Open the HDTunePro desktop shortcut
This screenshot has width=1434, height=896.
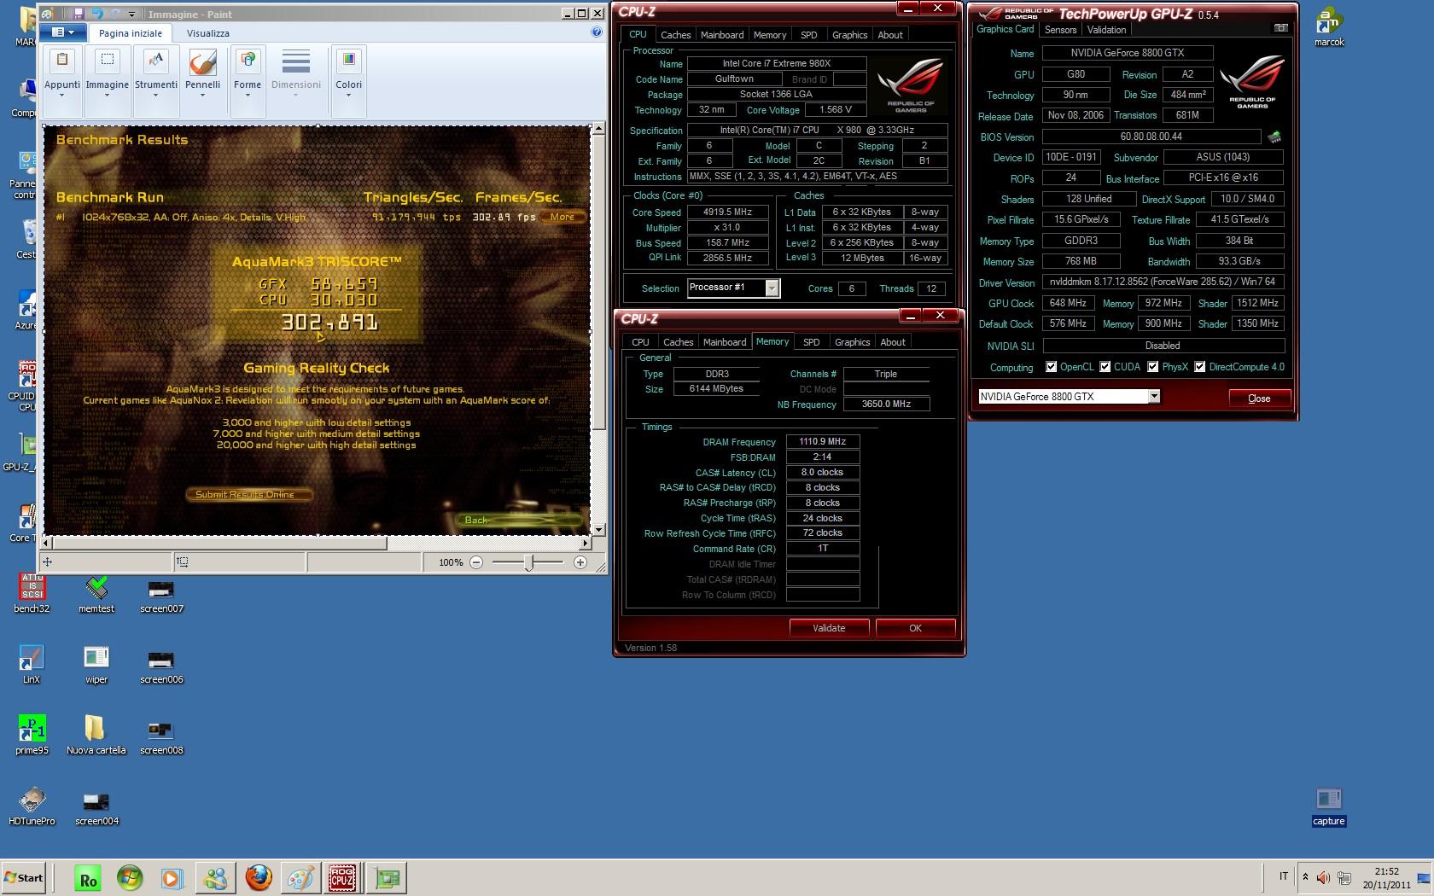tap(32, 806)
